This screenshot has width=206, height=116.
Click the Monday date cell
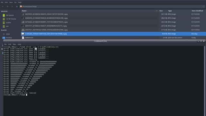coord(194,34)
